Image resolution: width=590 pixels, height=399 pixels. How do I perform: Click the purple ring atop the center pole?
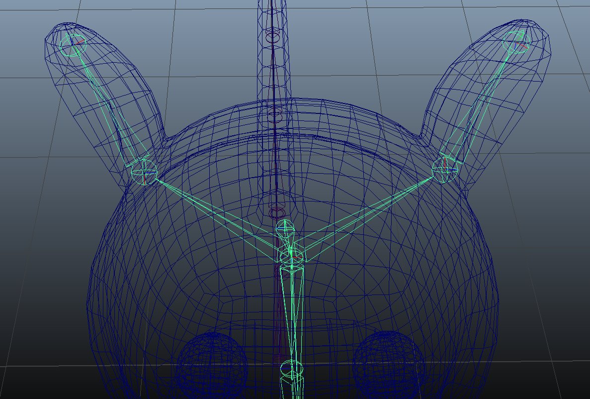[272, 35]
